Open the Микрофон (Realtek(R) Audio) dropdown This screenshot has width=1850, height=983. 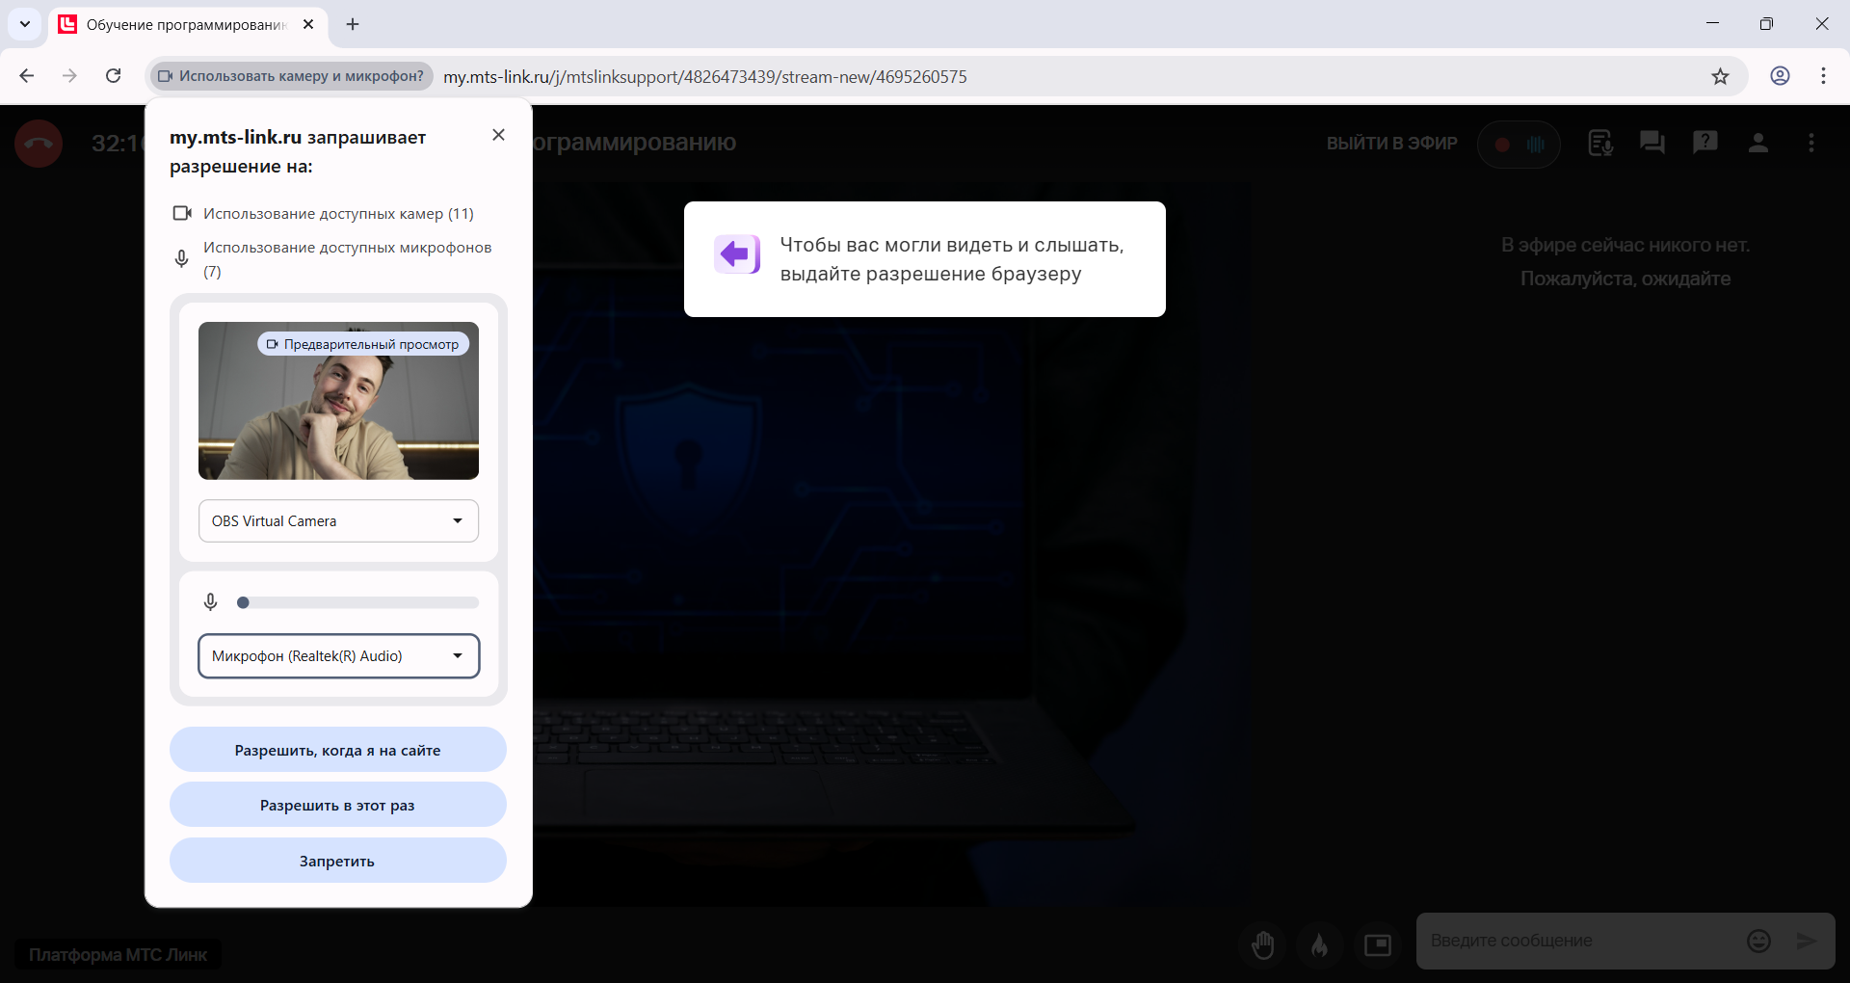click(338, 656)
